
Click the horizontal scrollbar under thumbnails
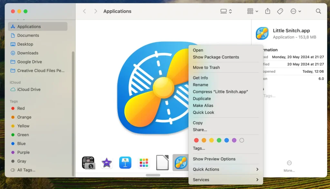pyautogui.click(x=153, y=175)
